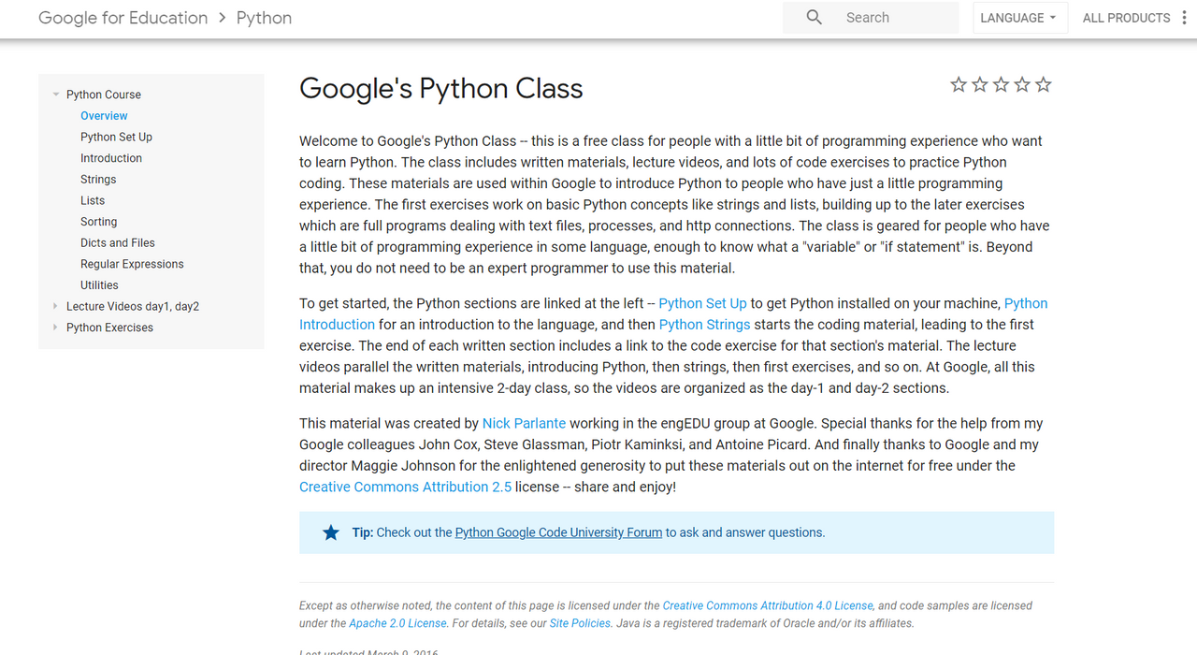The image size is (1197, 655).
Task: Rate the page four stars
Action: click(x=1022, y=85)
